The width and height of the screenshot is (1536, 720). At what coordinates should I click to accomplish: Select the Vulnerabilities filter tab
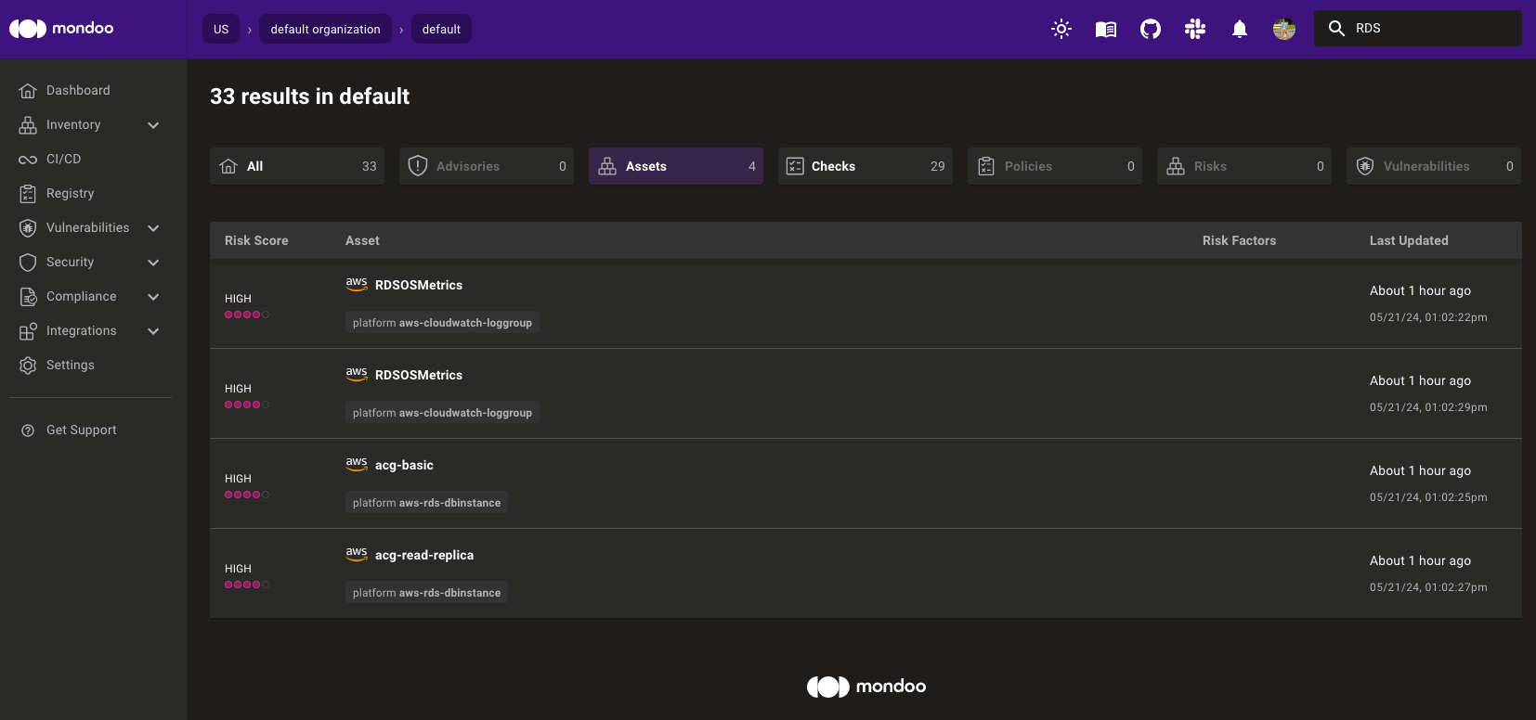[x=1434, y=166]
